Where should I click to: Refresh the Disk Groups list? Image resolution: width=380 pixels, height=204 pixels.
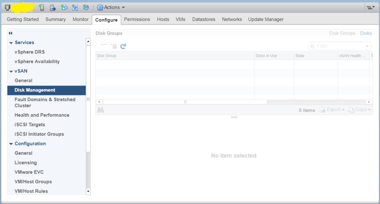pos(123,46)
